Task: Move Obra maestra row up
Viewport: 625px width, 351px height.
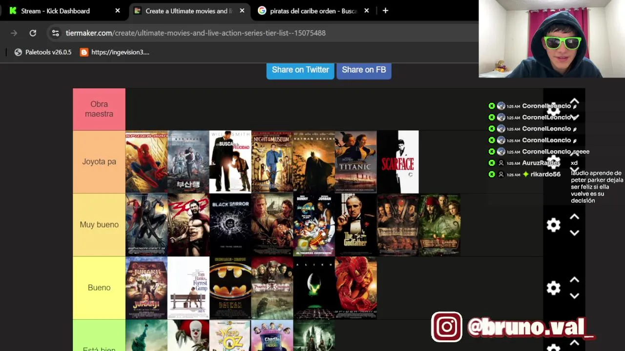Action: 574,102
